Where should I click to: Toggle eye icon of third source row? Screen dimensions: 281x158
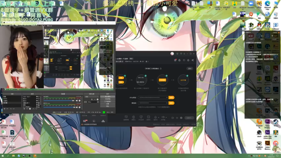37,101
